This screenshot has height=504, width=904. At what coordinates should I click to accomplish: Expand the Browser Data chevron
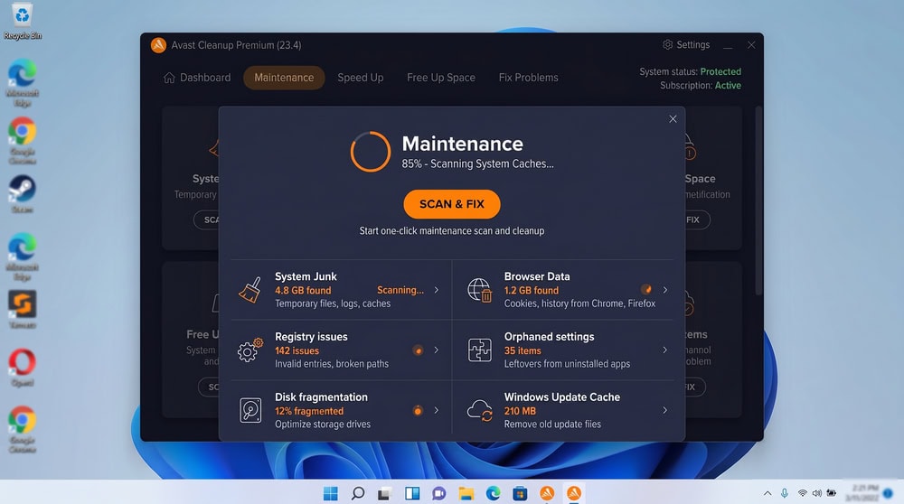pyautogui.click(x=665, y=290)
